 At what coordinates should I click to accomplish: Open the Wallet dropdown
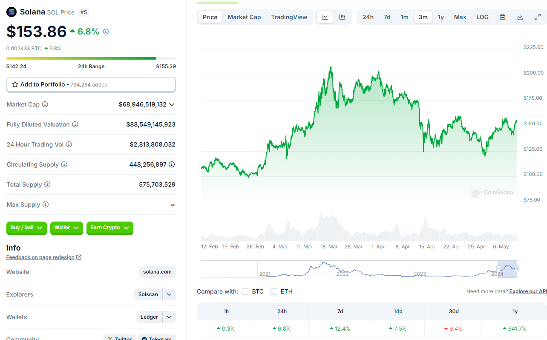click(x=66, y=228)
